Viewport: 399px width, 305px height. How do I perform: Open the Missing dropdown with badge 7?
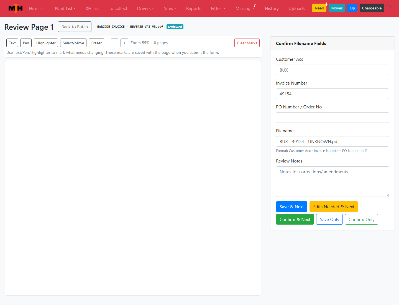point(245,8)
